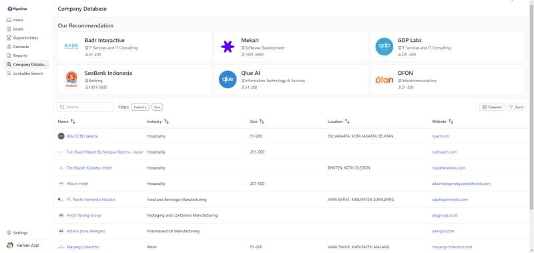Open the Size filter dropdown
The width and height of the screenshot is (534, 253).
click(157, 107)
